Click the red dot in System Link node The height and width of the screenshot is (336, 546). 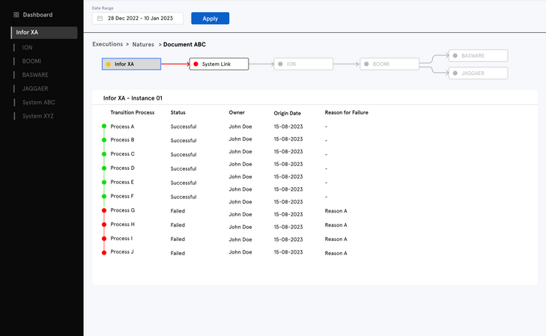click(196, 64)
